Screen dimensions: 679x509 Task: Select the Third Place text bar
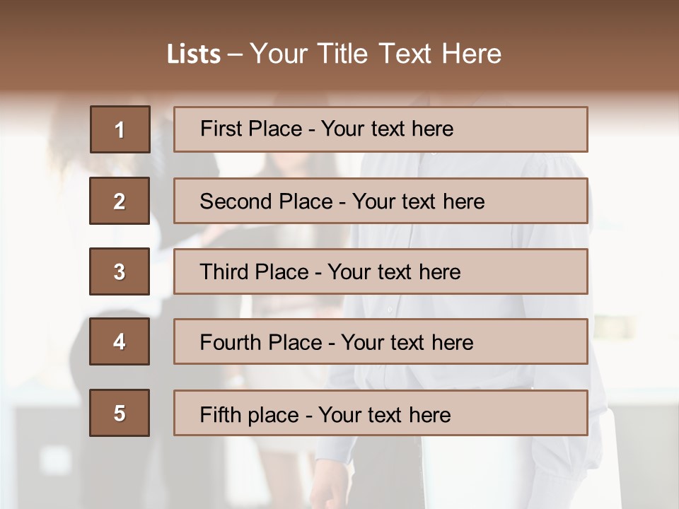(381, 271)
